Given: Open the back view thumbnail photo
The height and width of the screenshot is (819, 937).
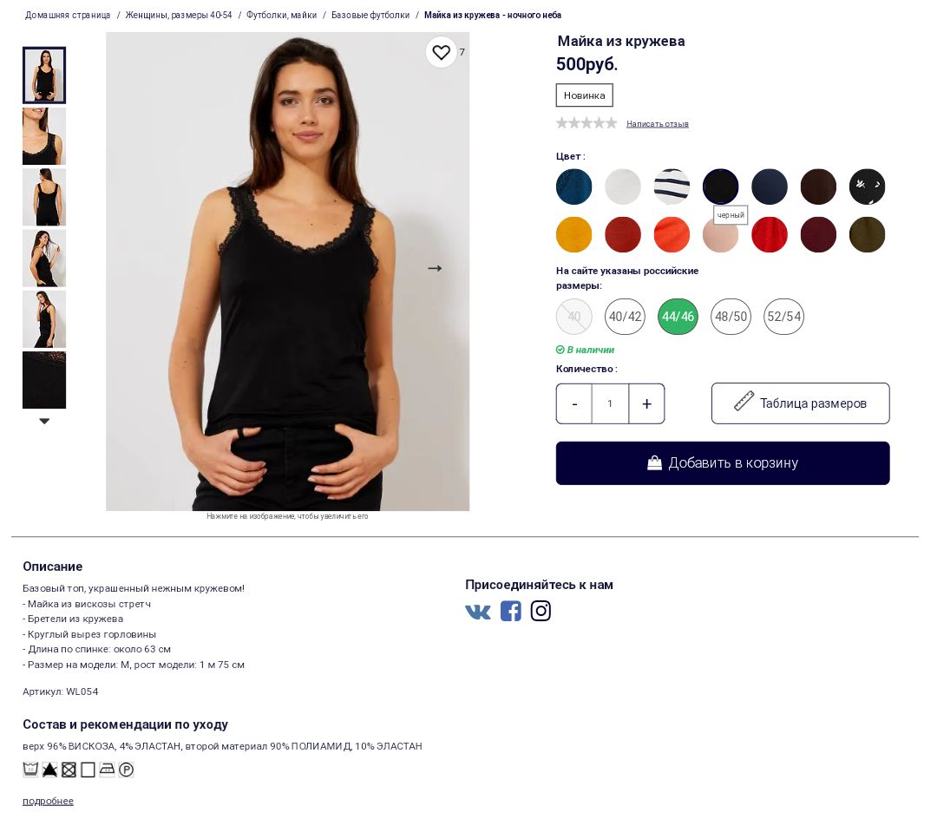Looking at the screenshot, I should pyautogui.click(x=44, y=197).
